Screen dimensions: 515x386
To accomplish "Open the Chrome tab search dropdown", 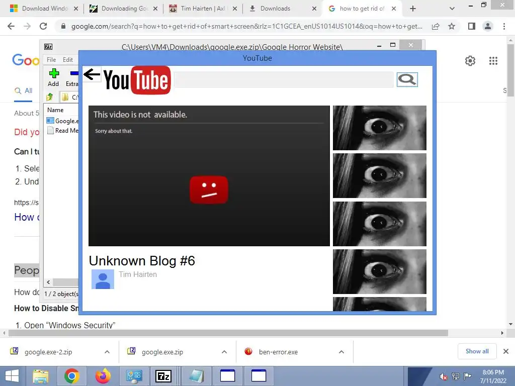I will (x=452, y=9).
